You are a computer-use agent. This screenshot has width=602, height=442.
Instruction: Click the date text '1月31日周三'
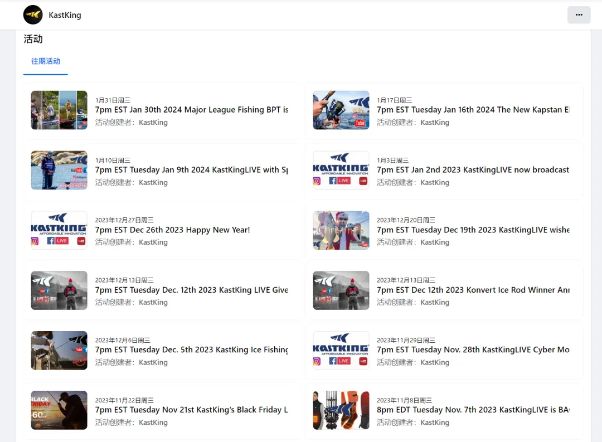click(113, 100)
